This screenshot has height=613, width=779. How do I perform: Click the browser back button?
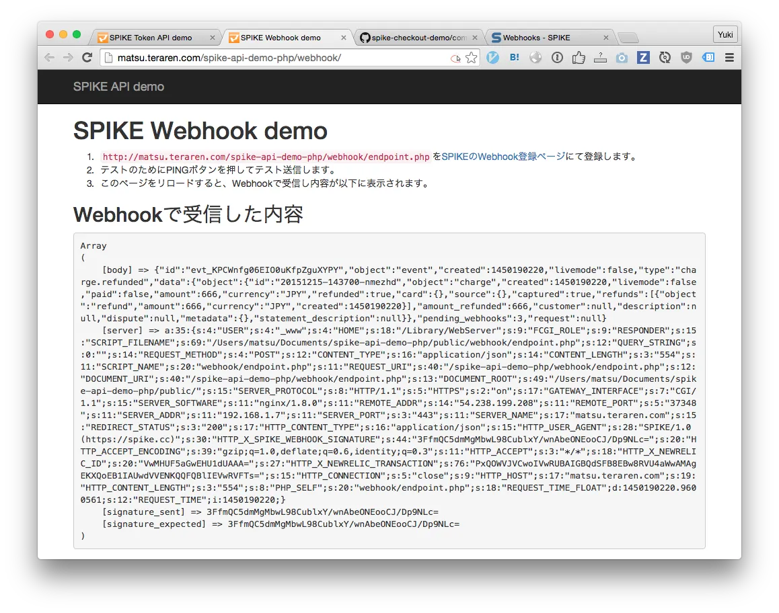click(49, 57)
